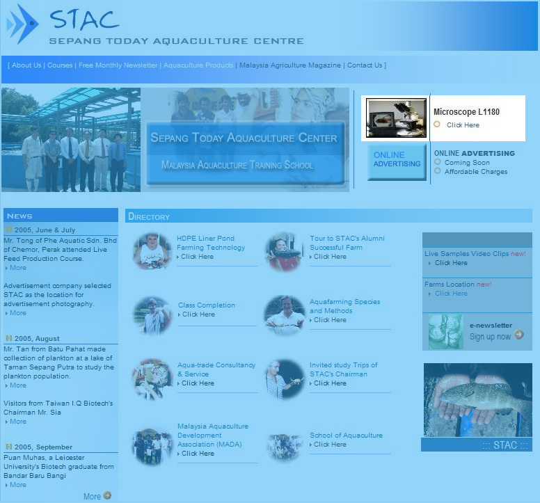The image size is (540, 503).
Task: Click the STAC fish logo icon
Action: click(x=22, y=24)
